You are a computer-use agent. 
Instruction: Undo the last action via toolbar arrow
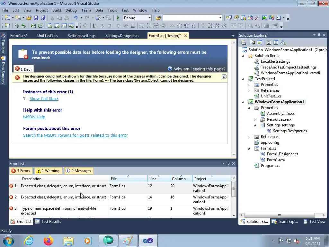click(x=76, y=18)
